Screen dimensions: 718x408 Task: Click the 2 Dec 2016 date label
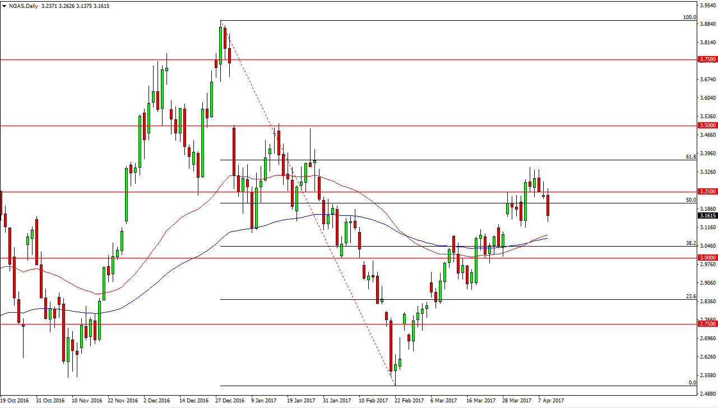coord(157,401)
